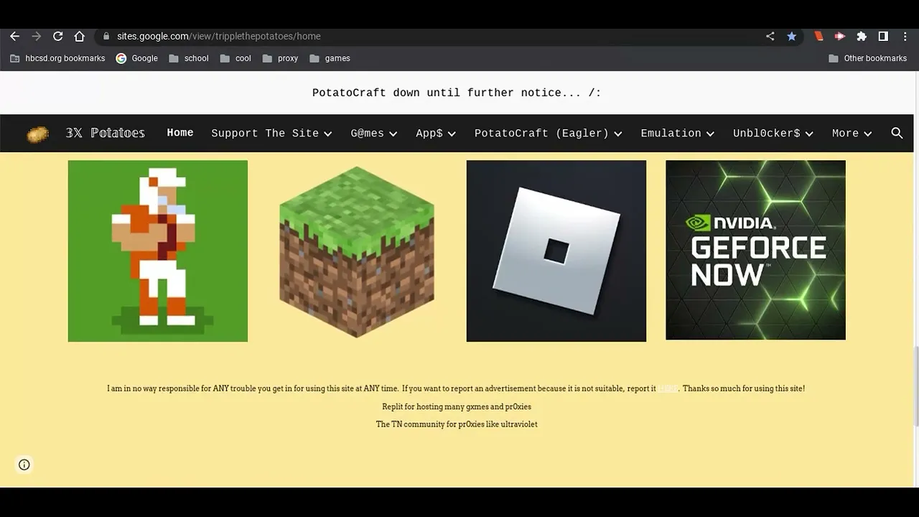Open the Emulation page

pos(671,134)
